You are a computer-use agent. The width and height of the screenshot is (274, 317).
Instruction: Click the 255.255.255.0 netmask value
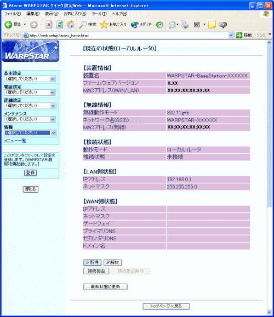click(x=182, y=187)
